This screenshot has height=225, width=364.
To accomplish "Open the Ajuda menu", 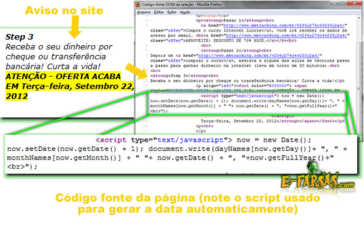I will pos(185,12).
